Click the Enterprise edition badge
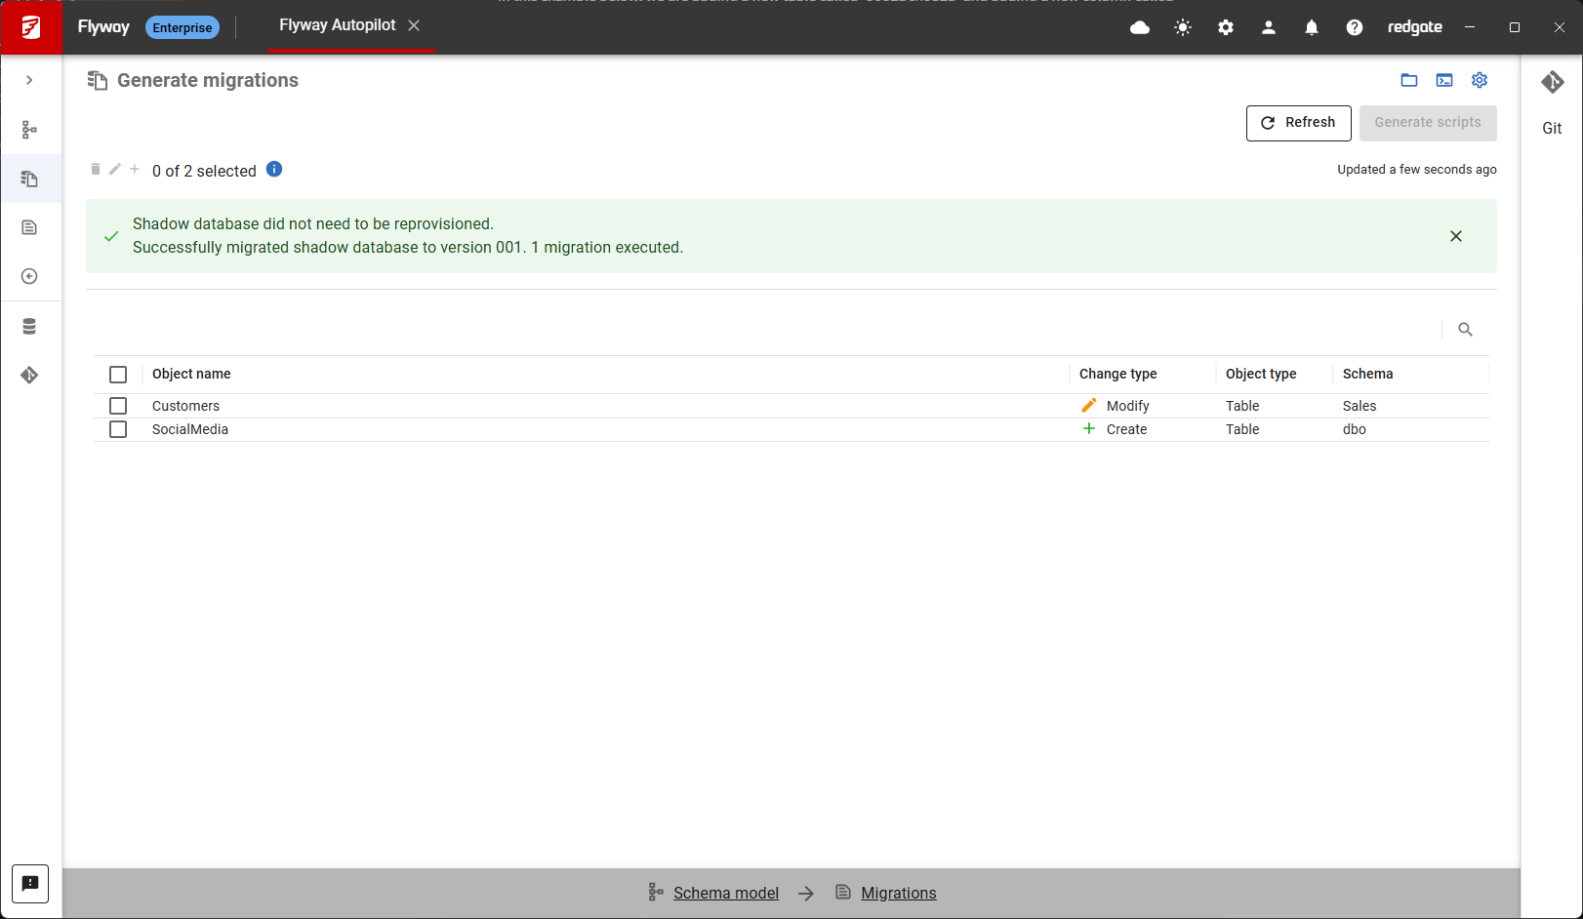Viewport: 1583px width, 919px height. [183, 27]
